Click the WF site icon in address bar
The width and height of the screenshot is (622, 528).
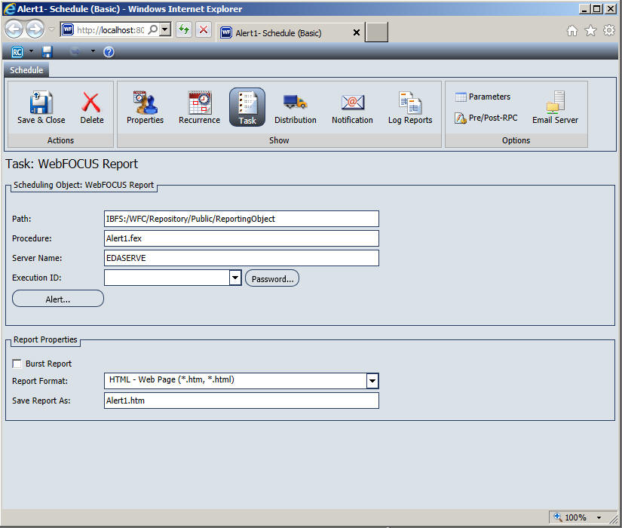[68, 29]
